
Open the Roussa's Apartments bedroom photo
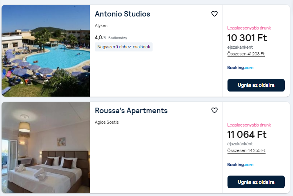(45, 148)
